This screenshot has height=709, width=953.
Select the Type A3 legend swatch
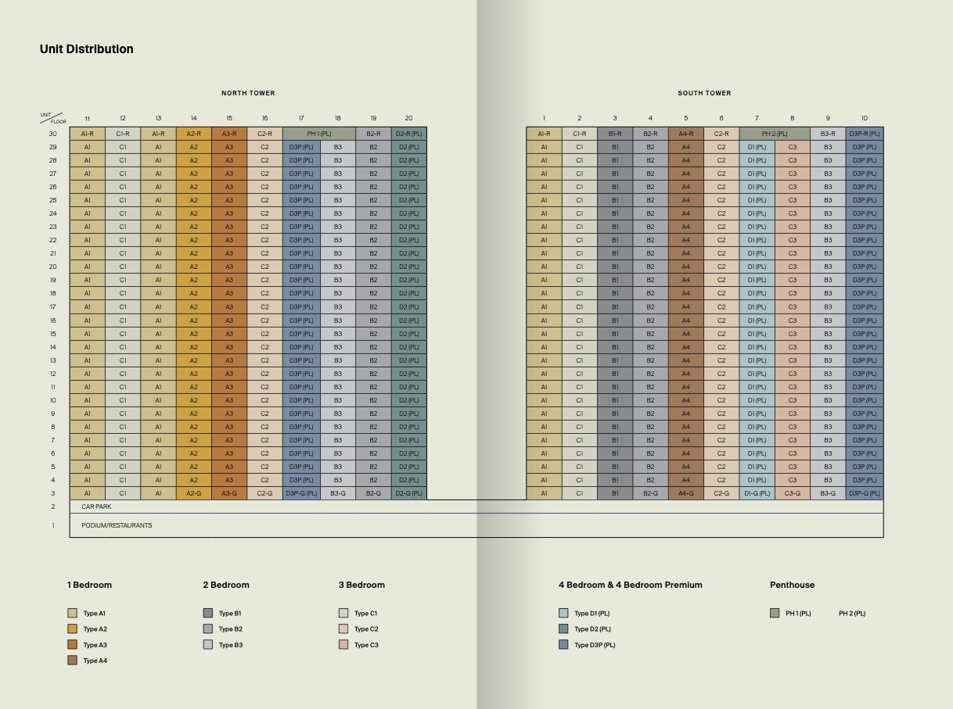[72, 645]
